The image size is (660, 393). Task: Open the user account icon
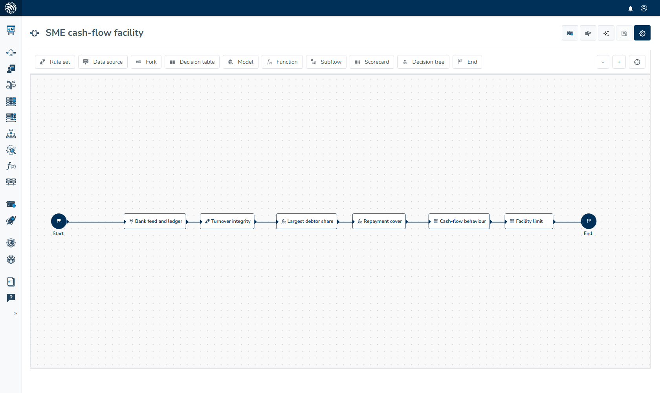click(644, 8)
